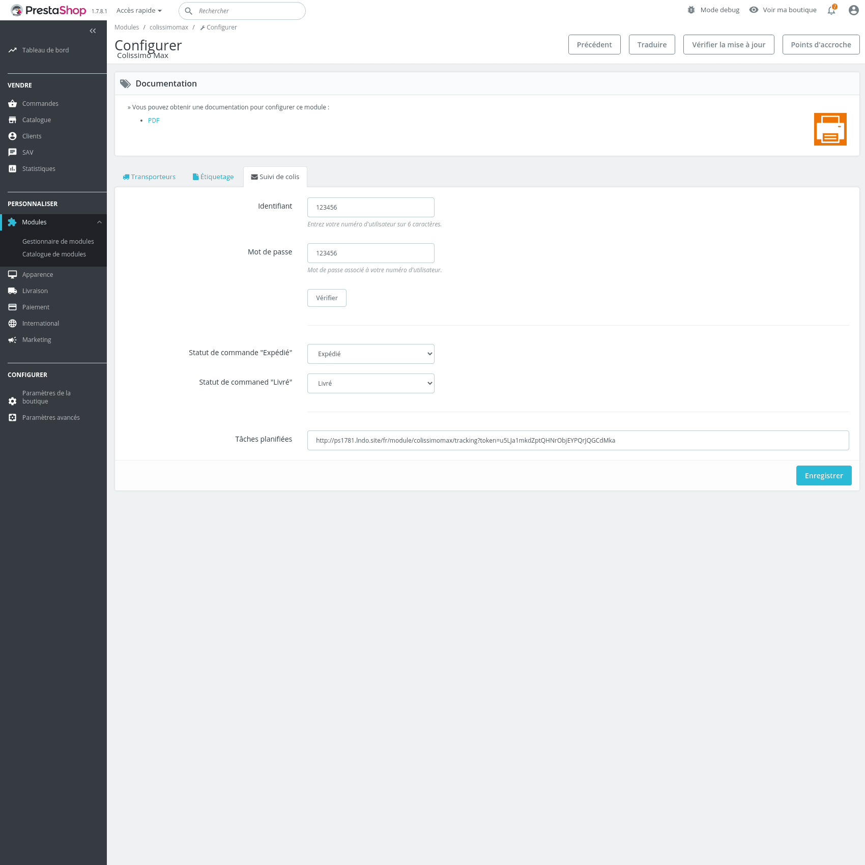865x865 pixels.
Task: Click the eye icon for Voir ma boutique
Action: tap(754, 10)
